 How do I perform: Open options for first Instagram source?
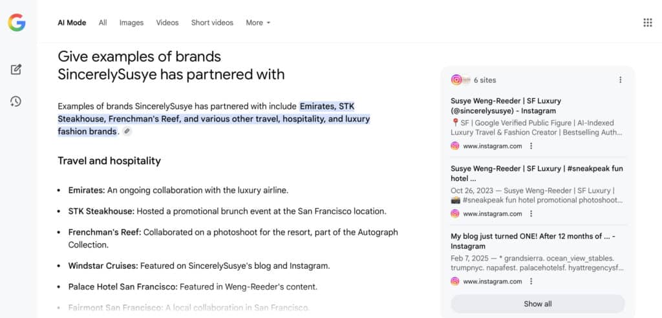(531, 146)
